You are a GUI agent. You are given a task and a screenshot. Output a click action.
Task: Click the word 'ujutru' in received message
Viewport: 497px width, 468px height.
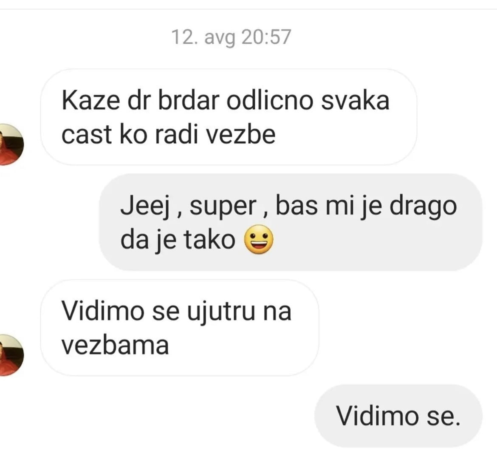(221, 312)
